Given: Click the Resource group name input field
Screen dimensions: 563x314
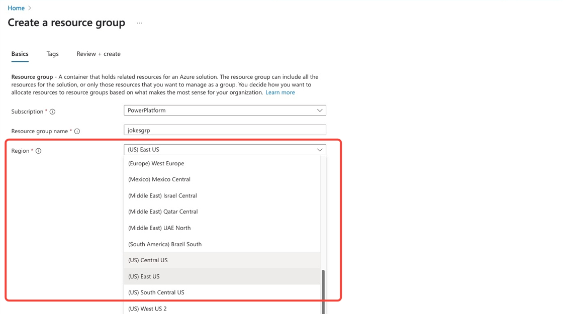Looking at the screenshot, I should coord(225,130).
